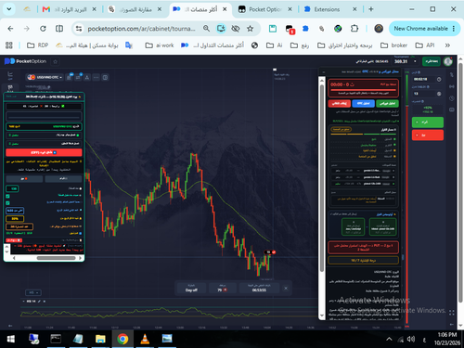Screen dimensions: 464x348
Task: Open the user profile avatar
Action: [448, 61]
